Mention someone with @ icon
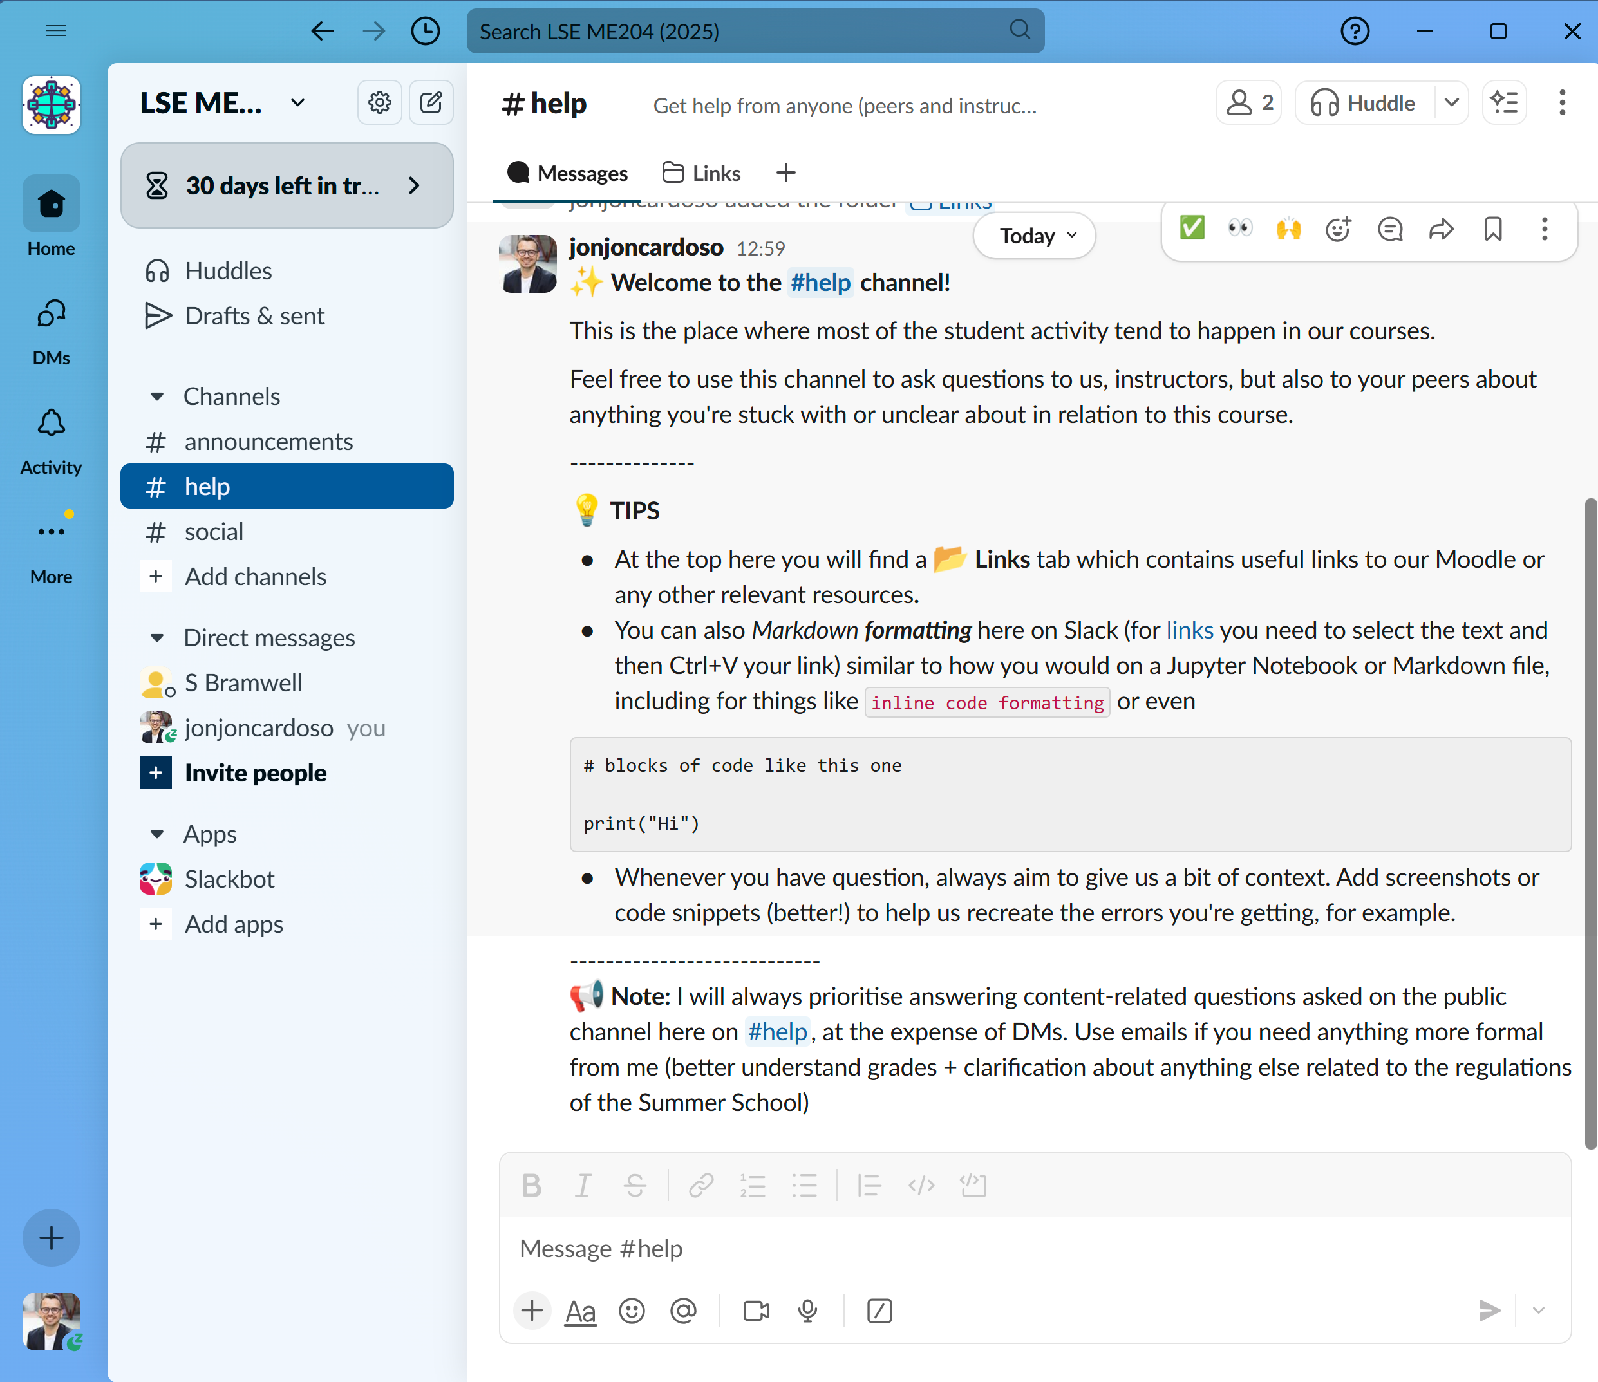 (x=683, y=1311)
